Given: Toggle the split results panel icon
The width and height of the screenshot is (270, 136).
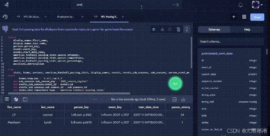Looking at the screenshot, I should 174,99.
